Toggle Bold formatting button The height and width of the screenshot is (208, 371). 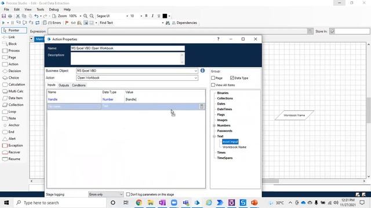(146, 16)
